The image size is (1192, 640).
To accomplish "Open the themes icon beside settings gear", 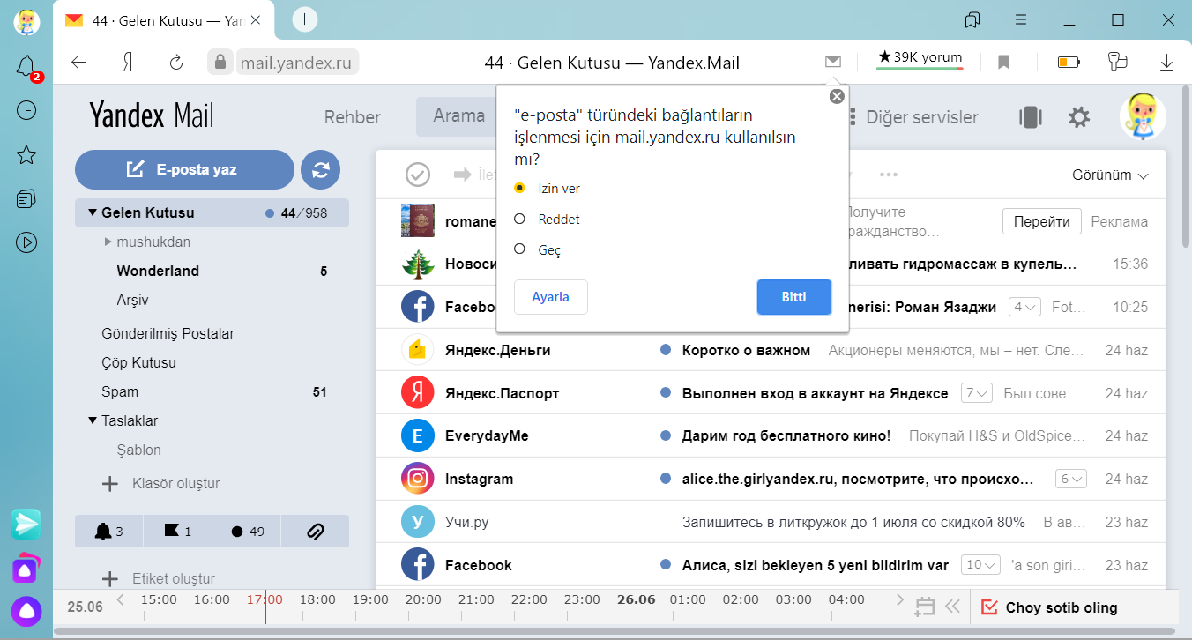I will click(x=1030, y=117).
